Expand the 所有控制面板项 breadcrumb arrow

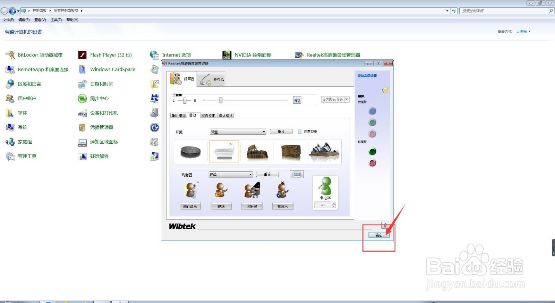click(x=82, y=11)
